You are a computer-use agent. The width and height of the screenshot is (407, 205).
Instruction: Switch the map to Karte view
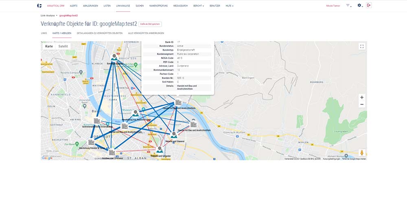[49, 46]
